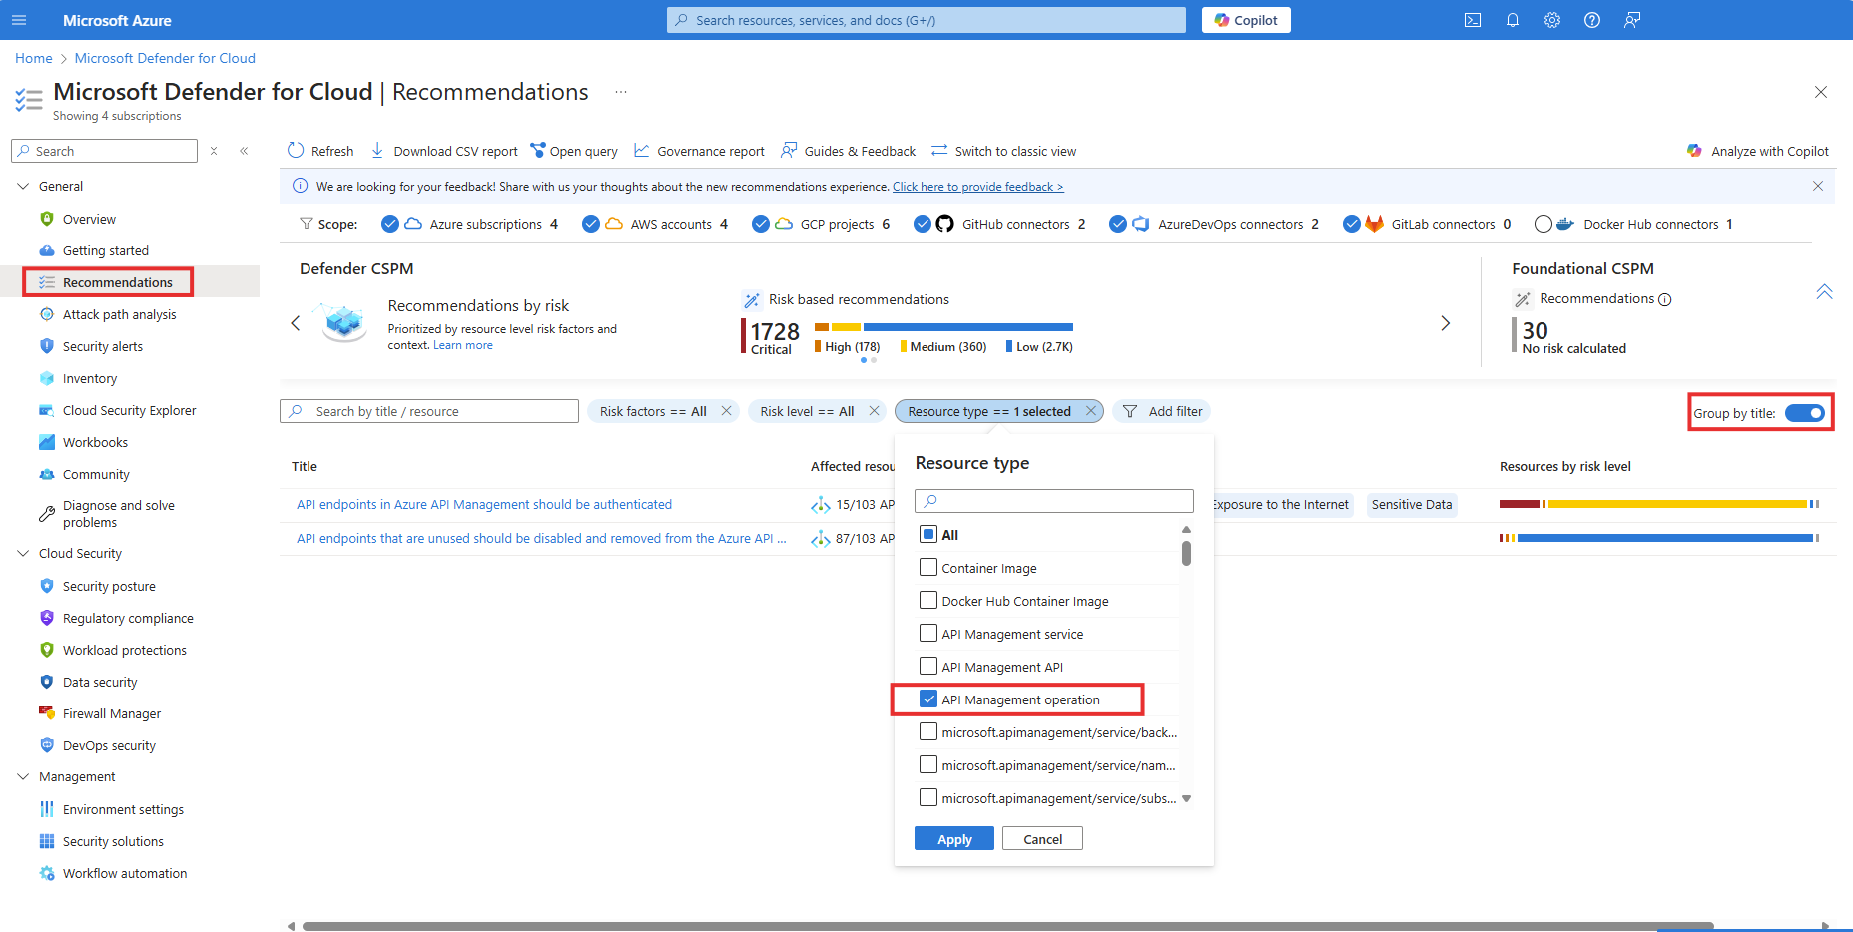Toggle GCP projects scope

(761, 224)
